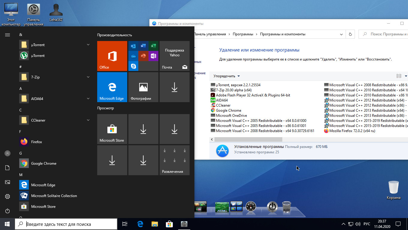The image size is (408, 230).
Task: Open address bar history dropdown arrow
Action: tap(341, 34)
